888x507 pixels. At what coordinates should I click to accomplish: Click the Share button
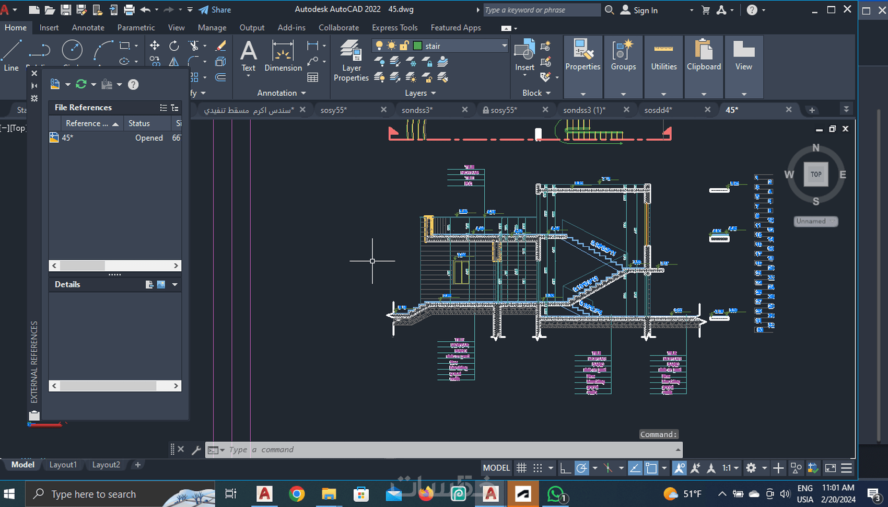tap(215, 10)
